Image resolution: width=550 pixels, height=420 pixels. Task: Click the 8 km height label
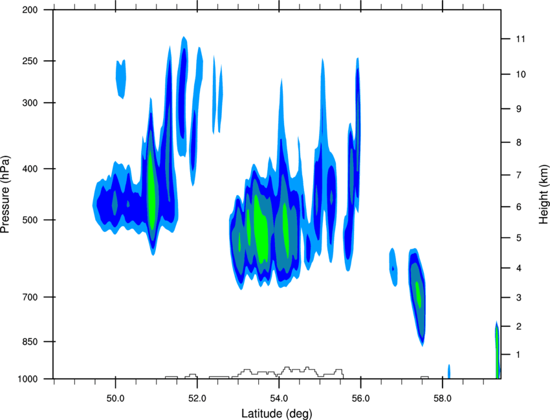point(519,143)
